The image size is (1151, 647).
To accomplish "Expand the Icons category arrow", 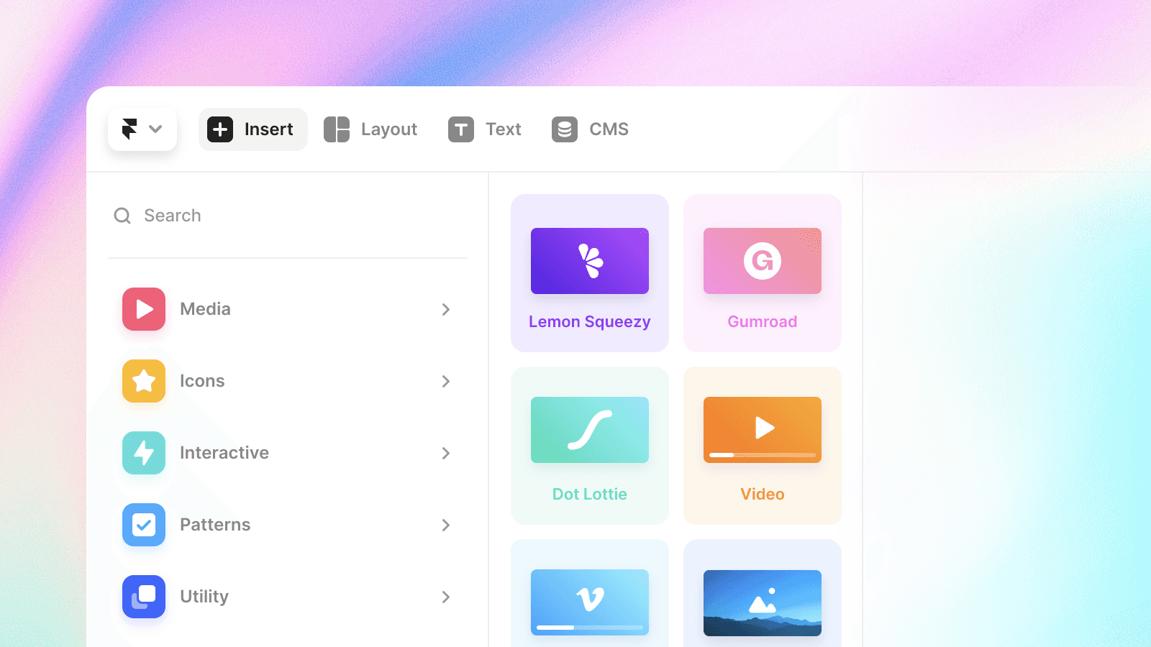I will tap(446, 381).
